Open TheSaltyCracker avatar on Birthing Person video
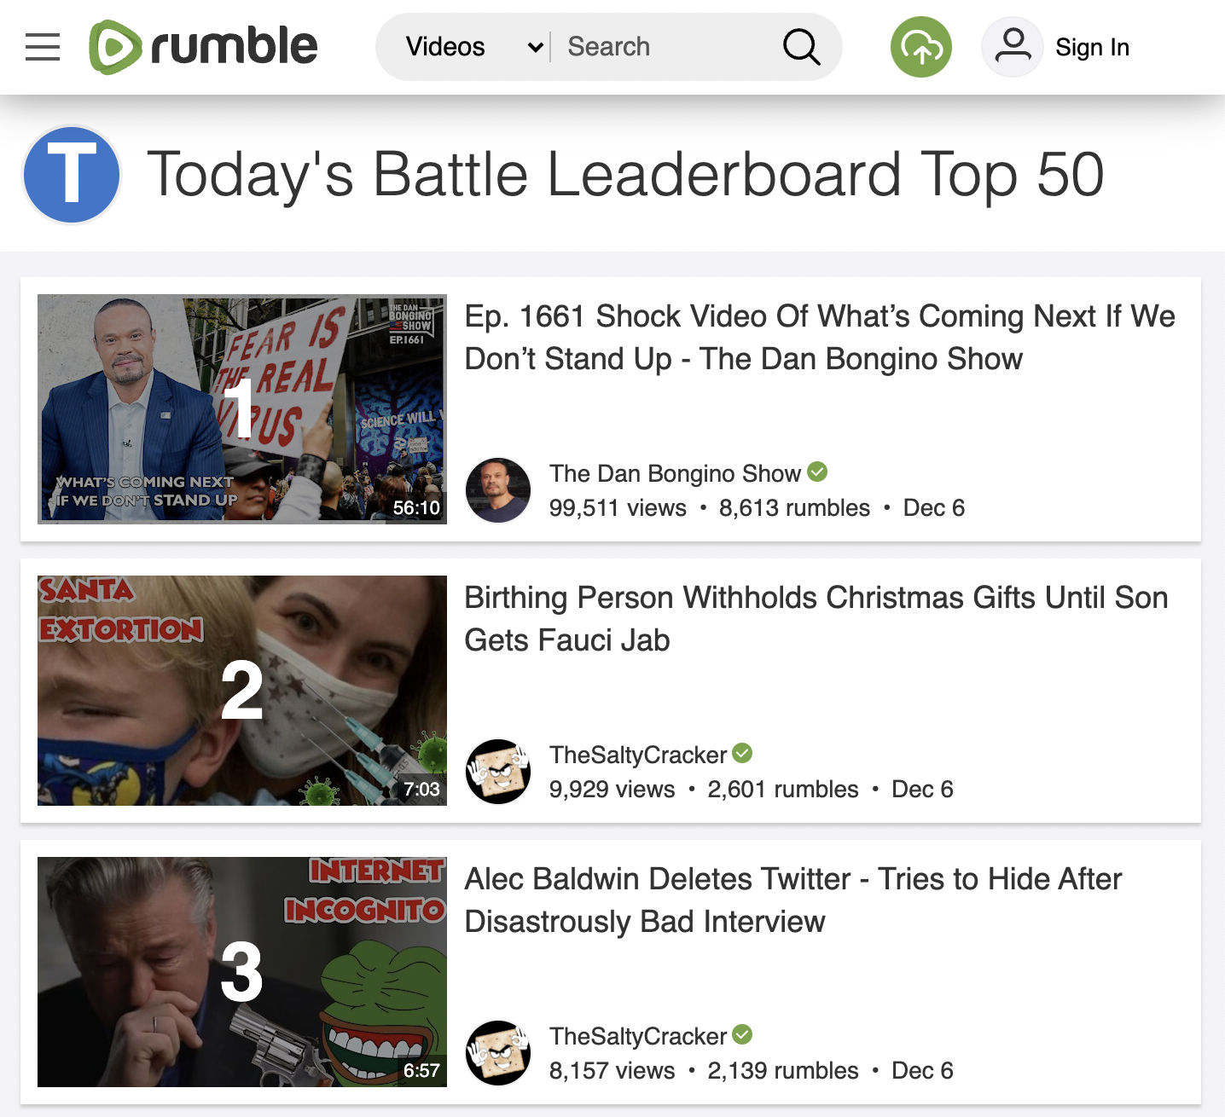 point(498,772)
